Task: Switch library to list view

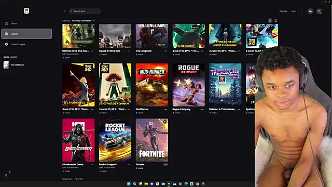Action: pyautogui.click(x=275, y=21)
